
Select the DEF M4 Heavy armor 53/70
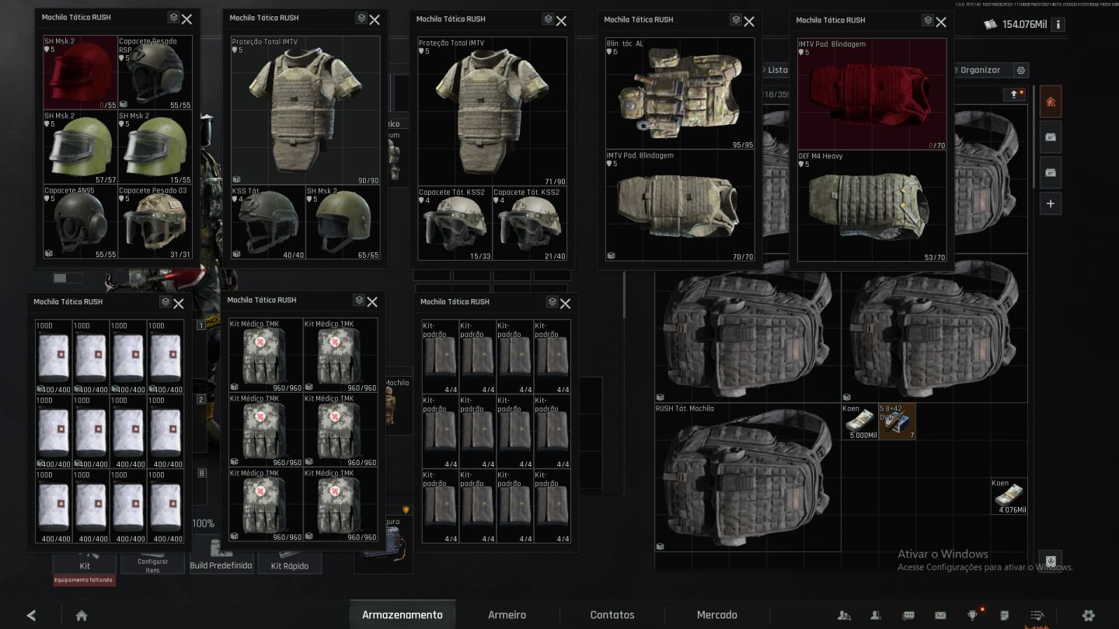[872, 206]
